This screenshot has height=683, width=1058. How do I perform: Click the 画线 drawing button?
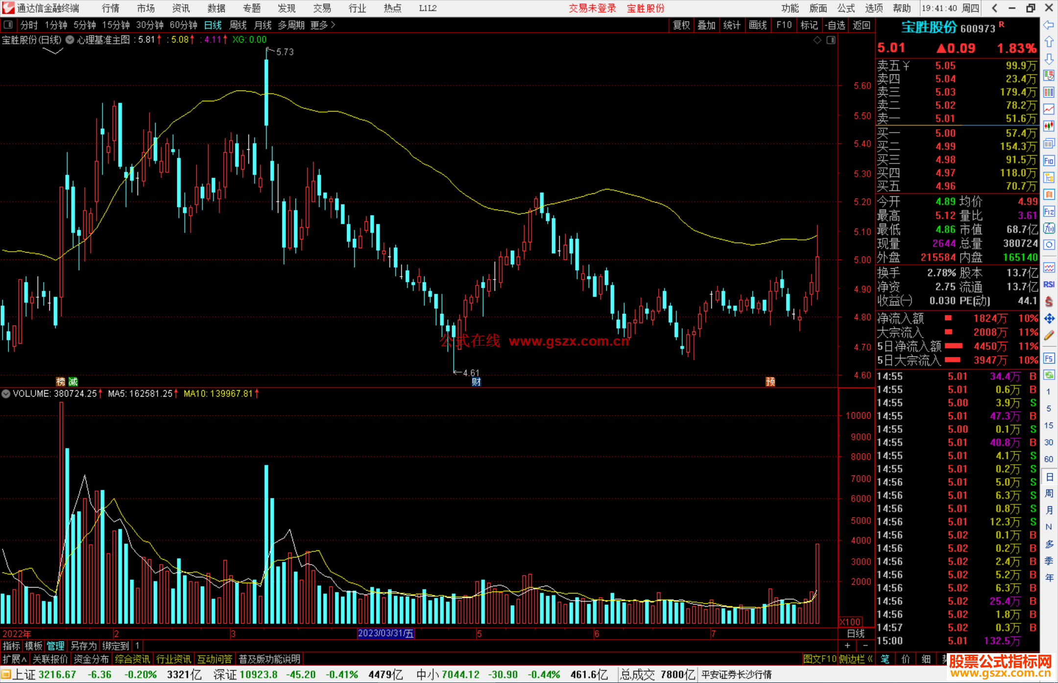point(757,25)
